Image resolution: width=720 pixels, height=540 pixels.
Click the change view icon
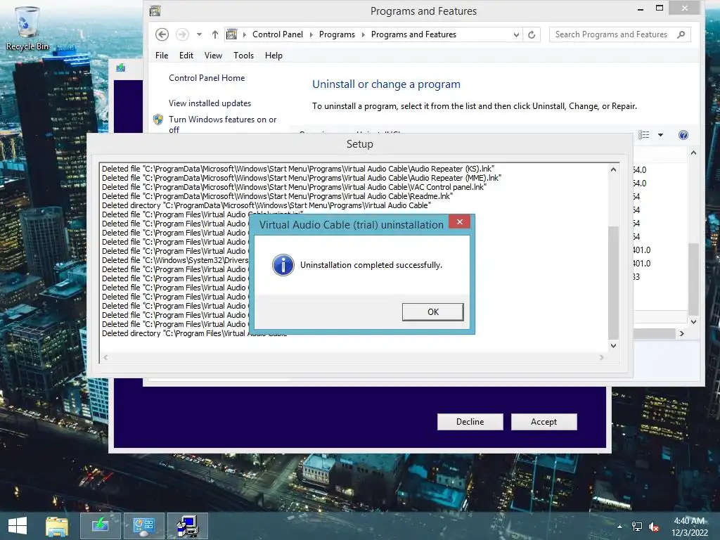[x=644, y=134]
